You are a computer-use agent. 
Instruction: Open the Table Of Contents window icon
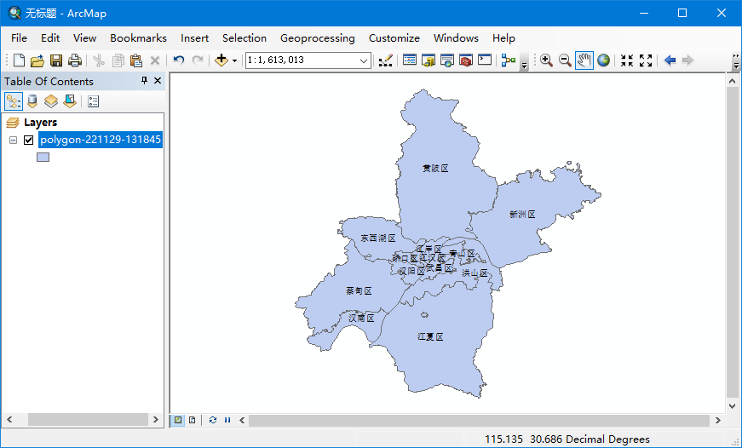pyautogui.click(x=410, y=60)
